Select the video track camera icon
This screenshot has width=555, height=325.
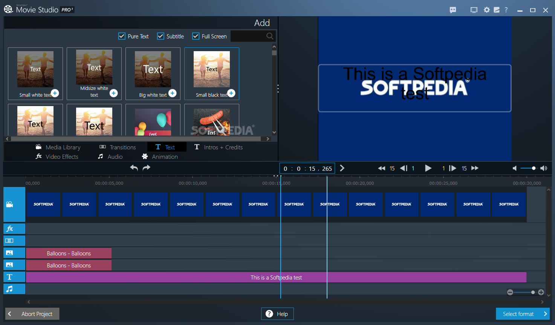14,204
